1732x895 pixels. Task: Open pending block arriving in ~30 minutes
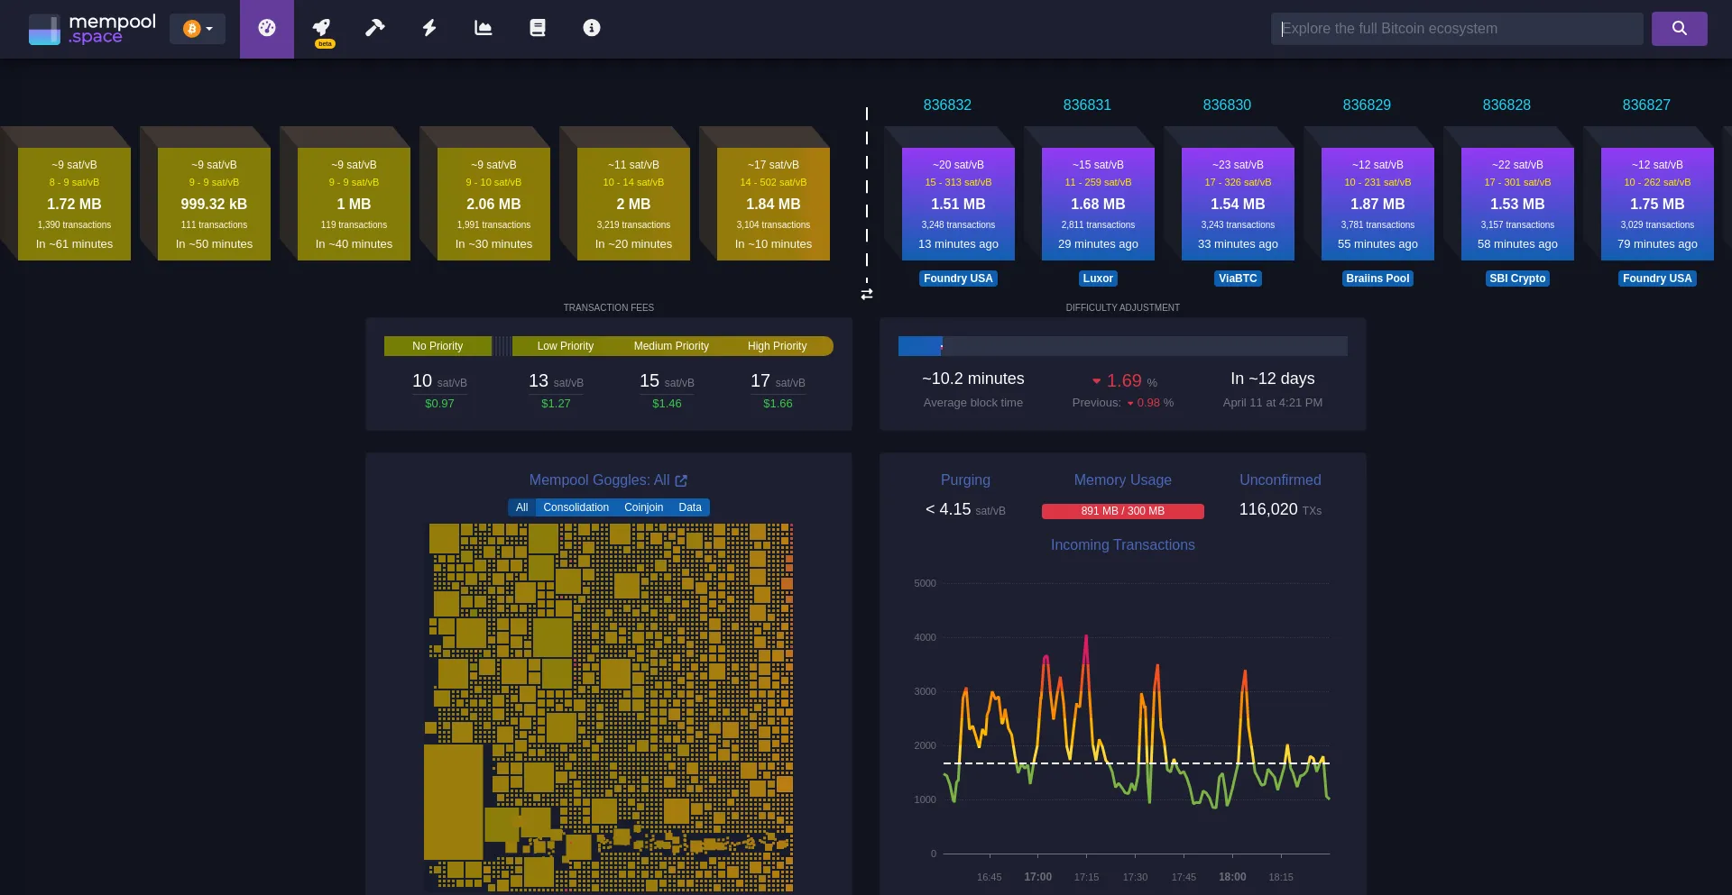493,204
